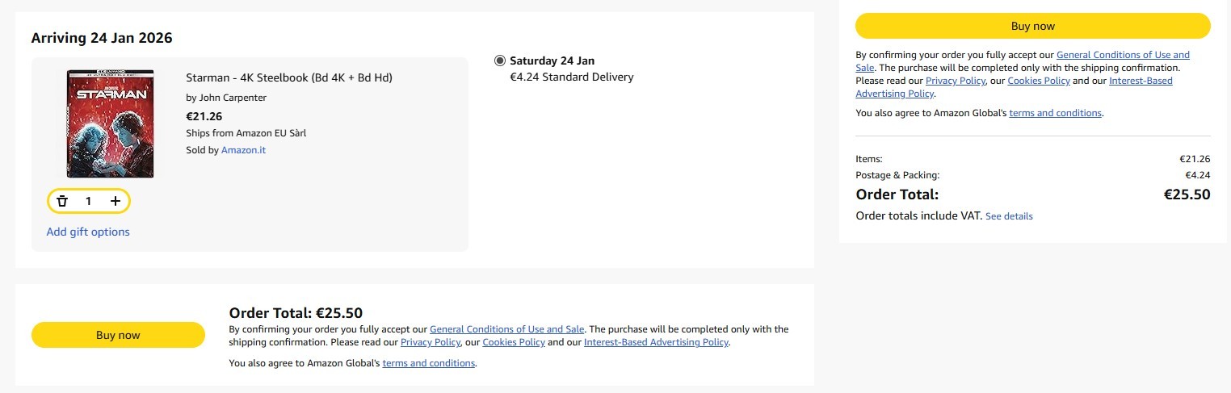Open bottom Amazon Global terms and conditions
1231x393 pixels.
coord(428,363)
